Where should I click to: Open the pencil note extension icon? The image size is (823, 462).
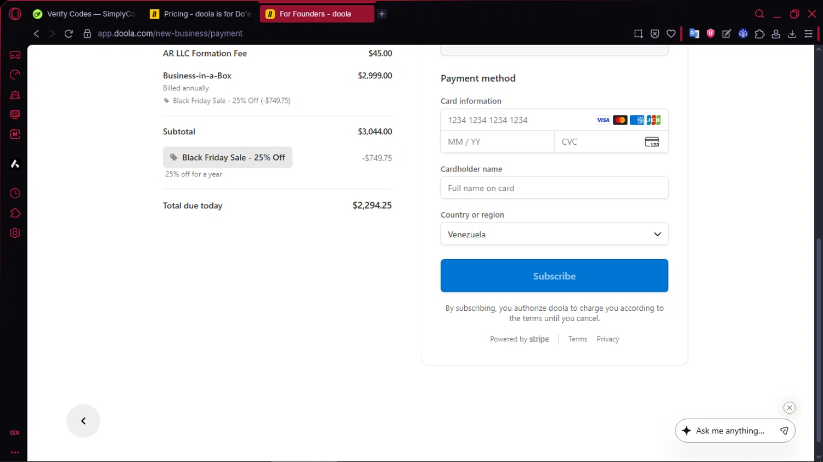point(726,33)
